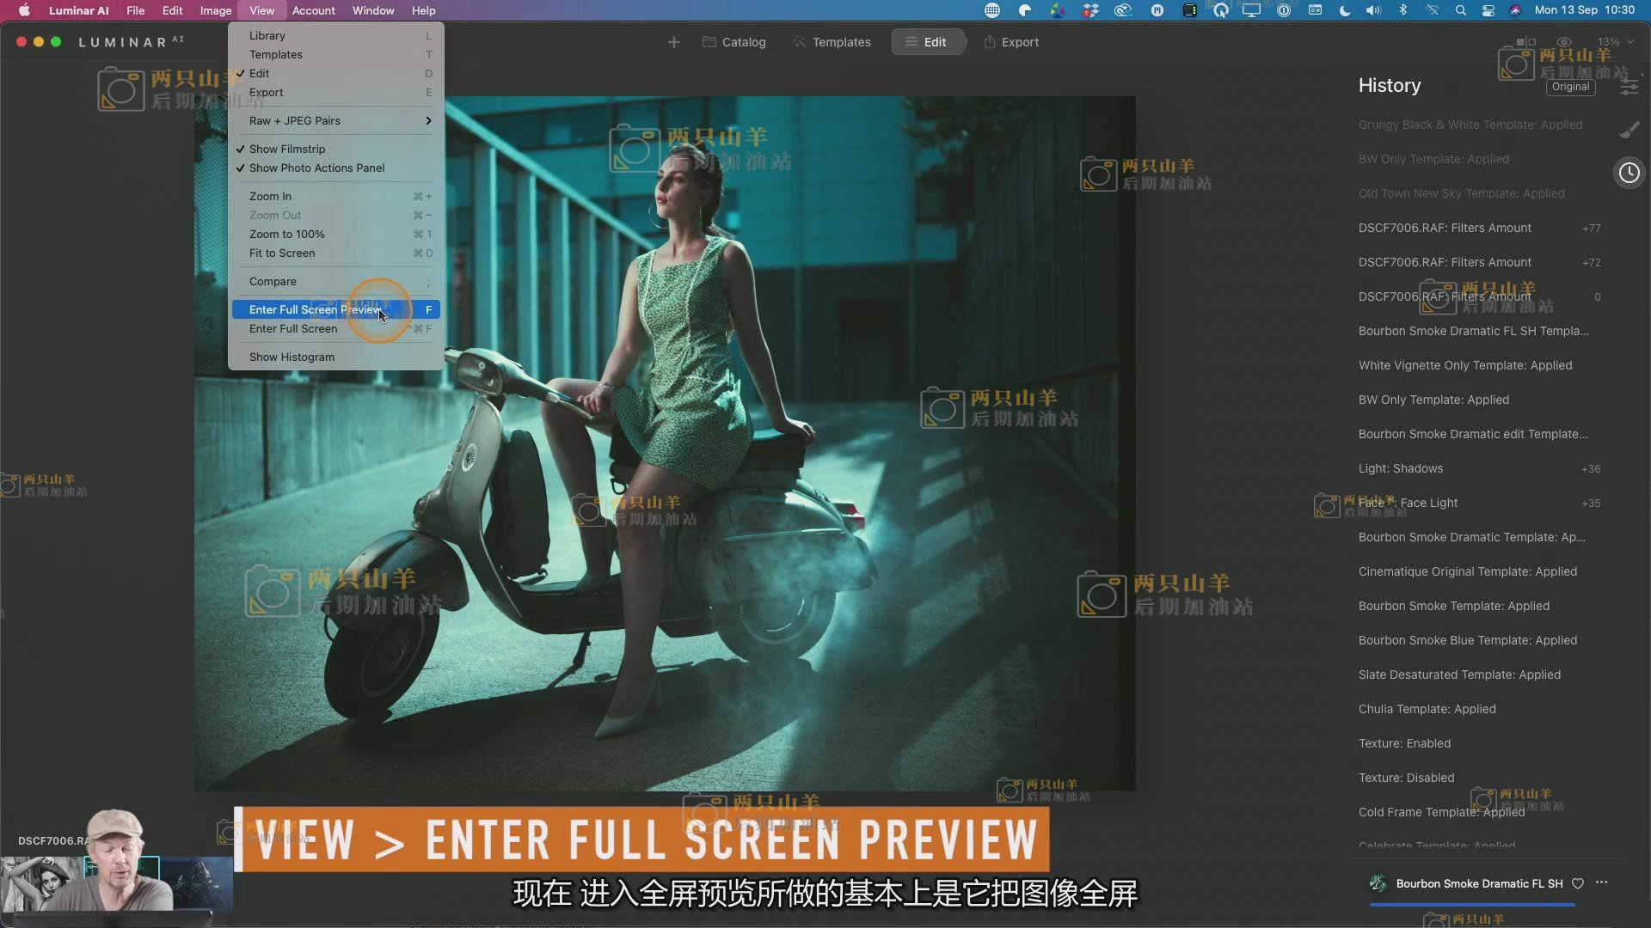Open the History clock icon
Screen dimensions: 1651x928
[1629, 173]
